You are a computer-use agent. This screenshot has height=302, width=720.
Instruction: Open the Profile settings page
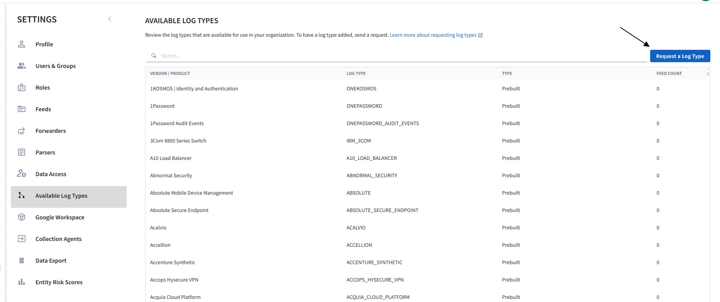(x=69, y=44)
